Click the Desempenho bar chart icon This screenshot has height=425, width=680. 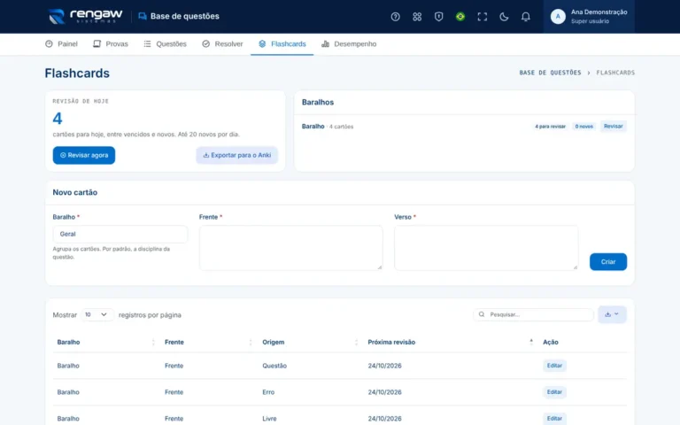pos(325,43)
